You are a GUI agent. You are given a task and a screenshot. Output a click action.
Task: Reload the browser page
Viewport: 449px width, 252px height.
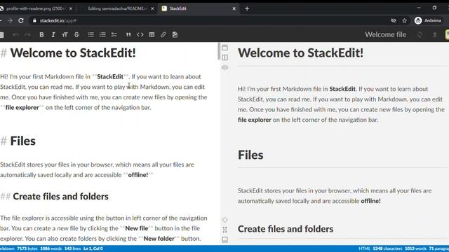click(21, 20)
